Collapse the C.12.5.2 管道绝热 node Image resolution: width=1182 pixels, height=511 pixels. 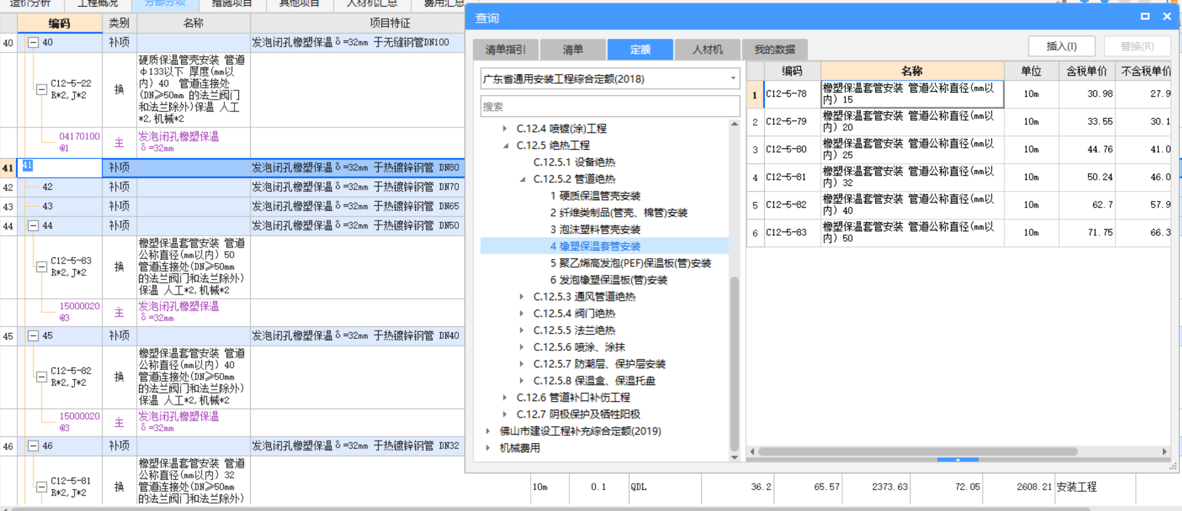(522, 179)
